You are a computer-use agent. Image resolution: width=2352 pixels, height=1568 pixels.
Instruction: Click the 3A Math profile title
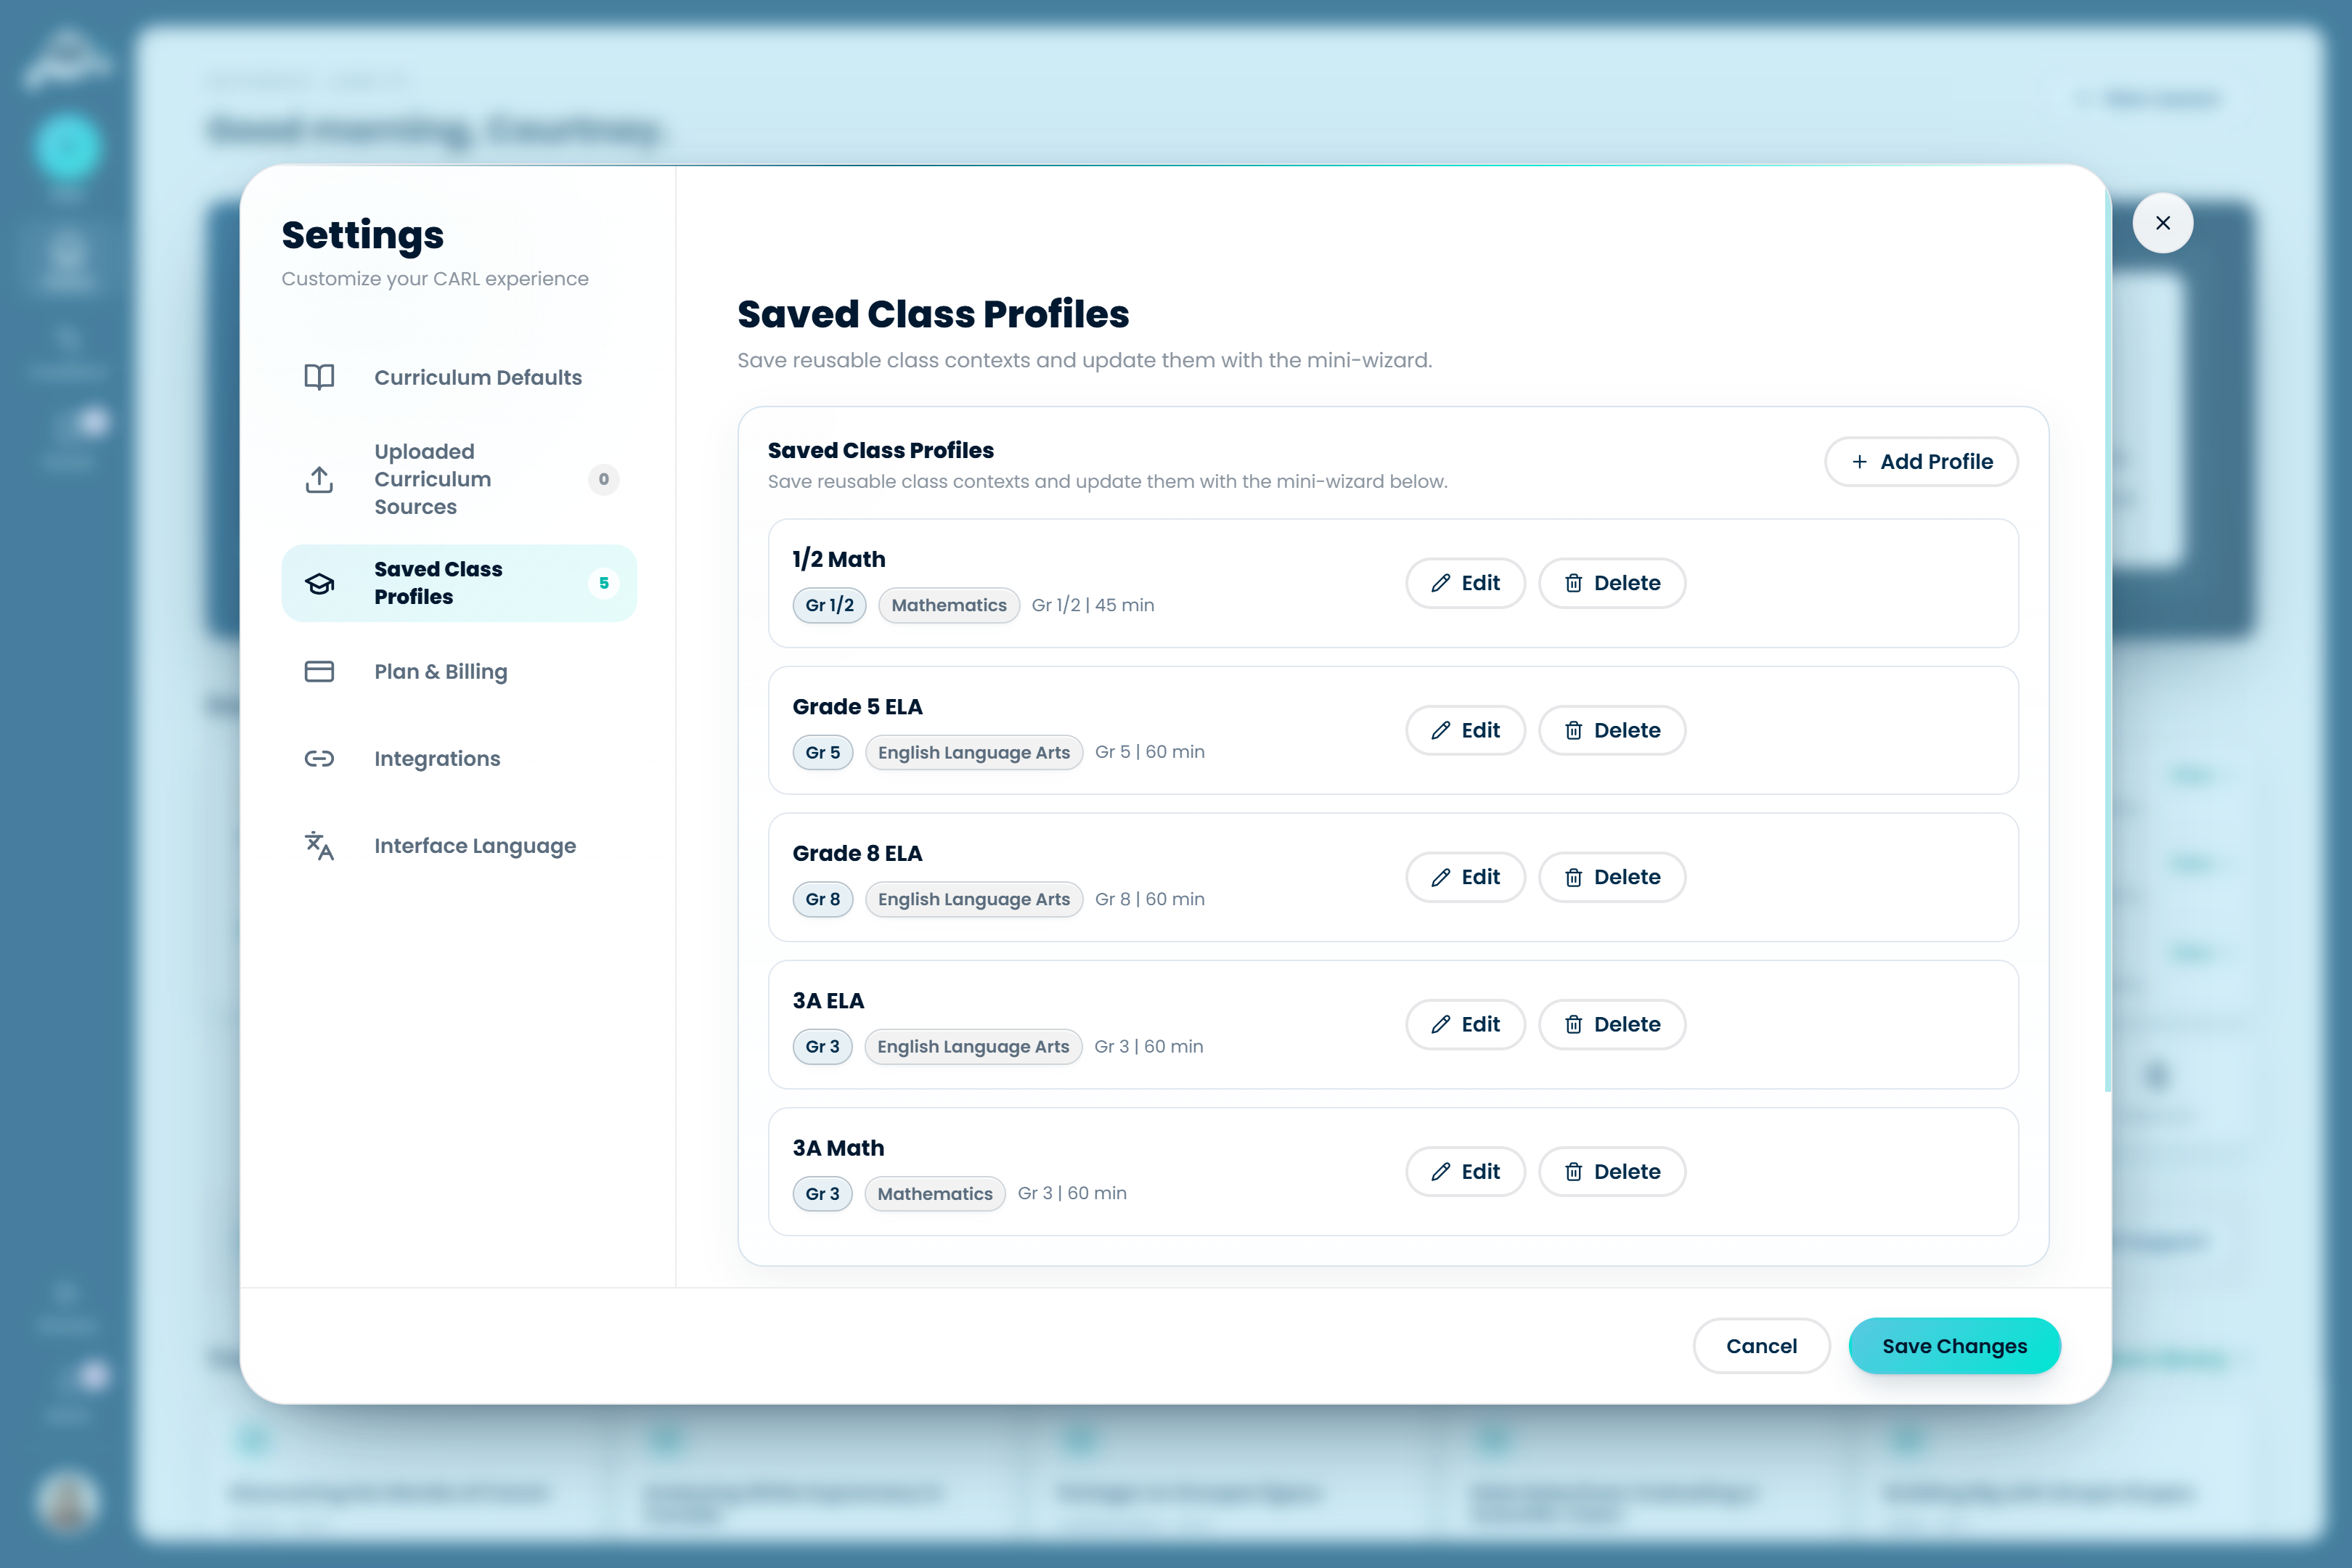(x=839, y=1147)
